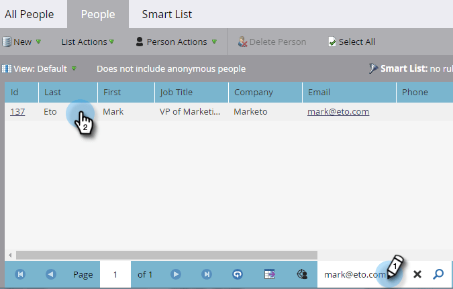The width and height of the screenshot is (453, 289).
Task: Open Person Actions dropdown
Action: tap(177, 42)
